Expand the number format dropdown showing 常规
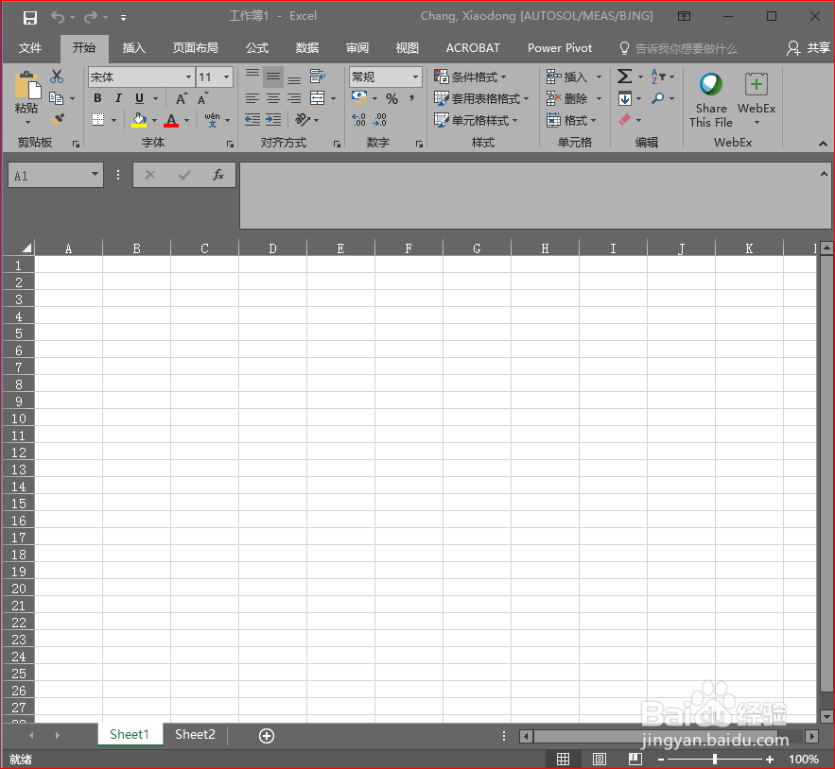This screenshot has width=835, height=769. click(414, 77)
